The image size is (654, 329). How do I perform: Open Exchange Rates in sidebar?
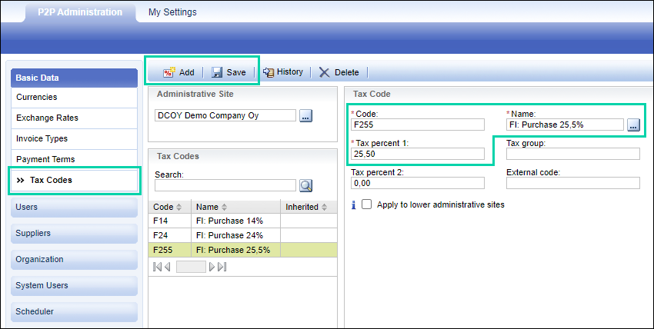tap(47, 118)
